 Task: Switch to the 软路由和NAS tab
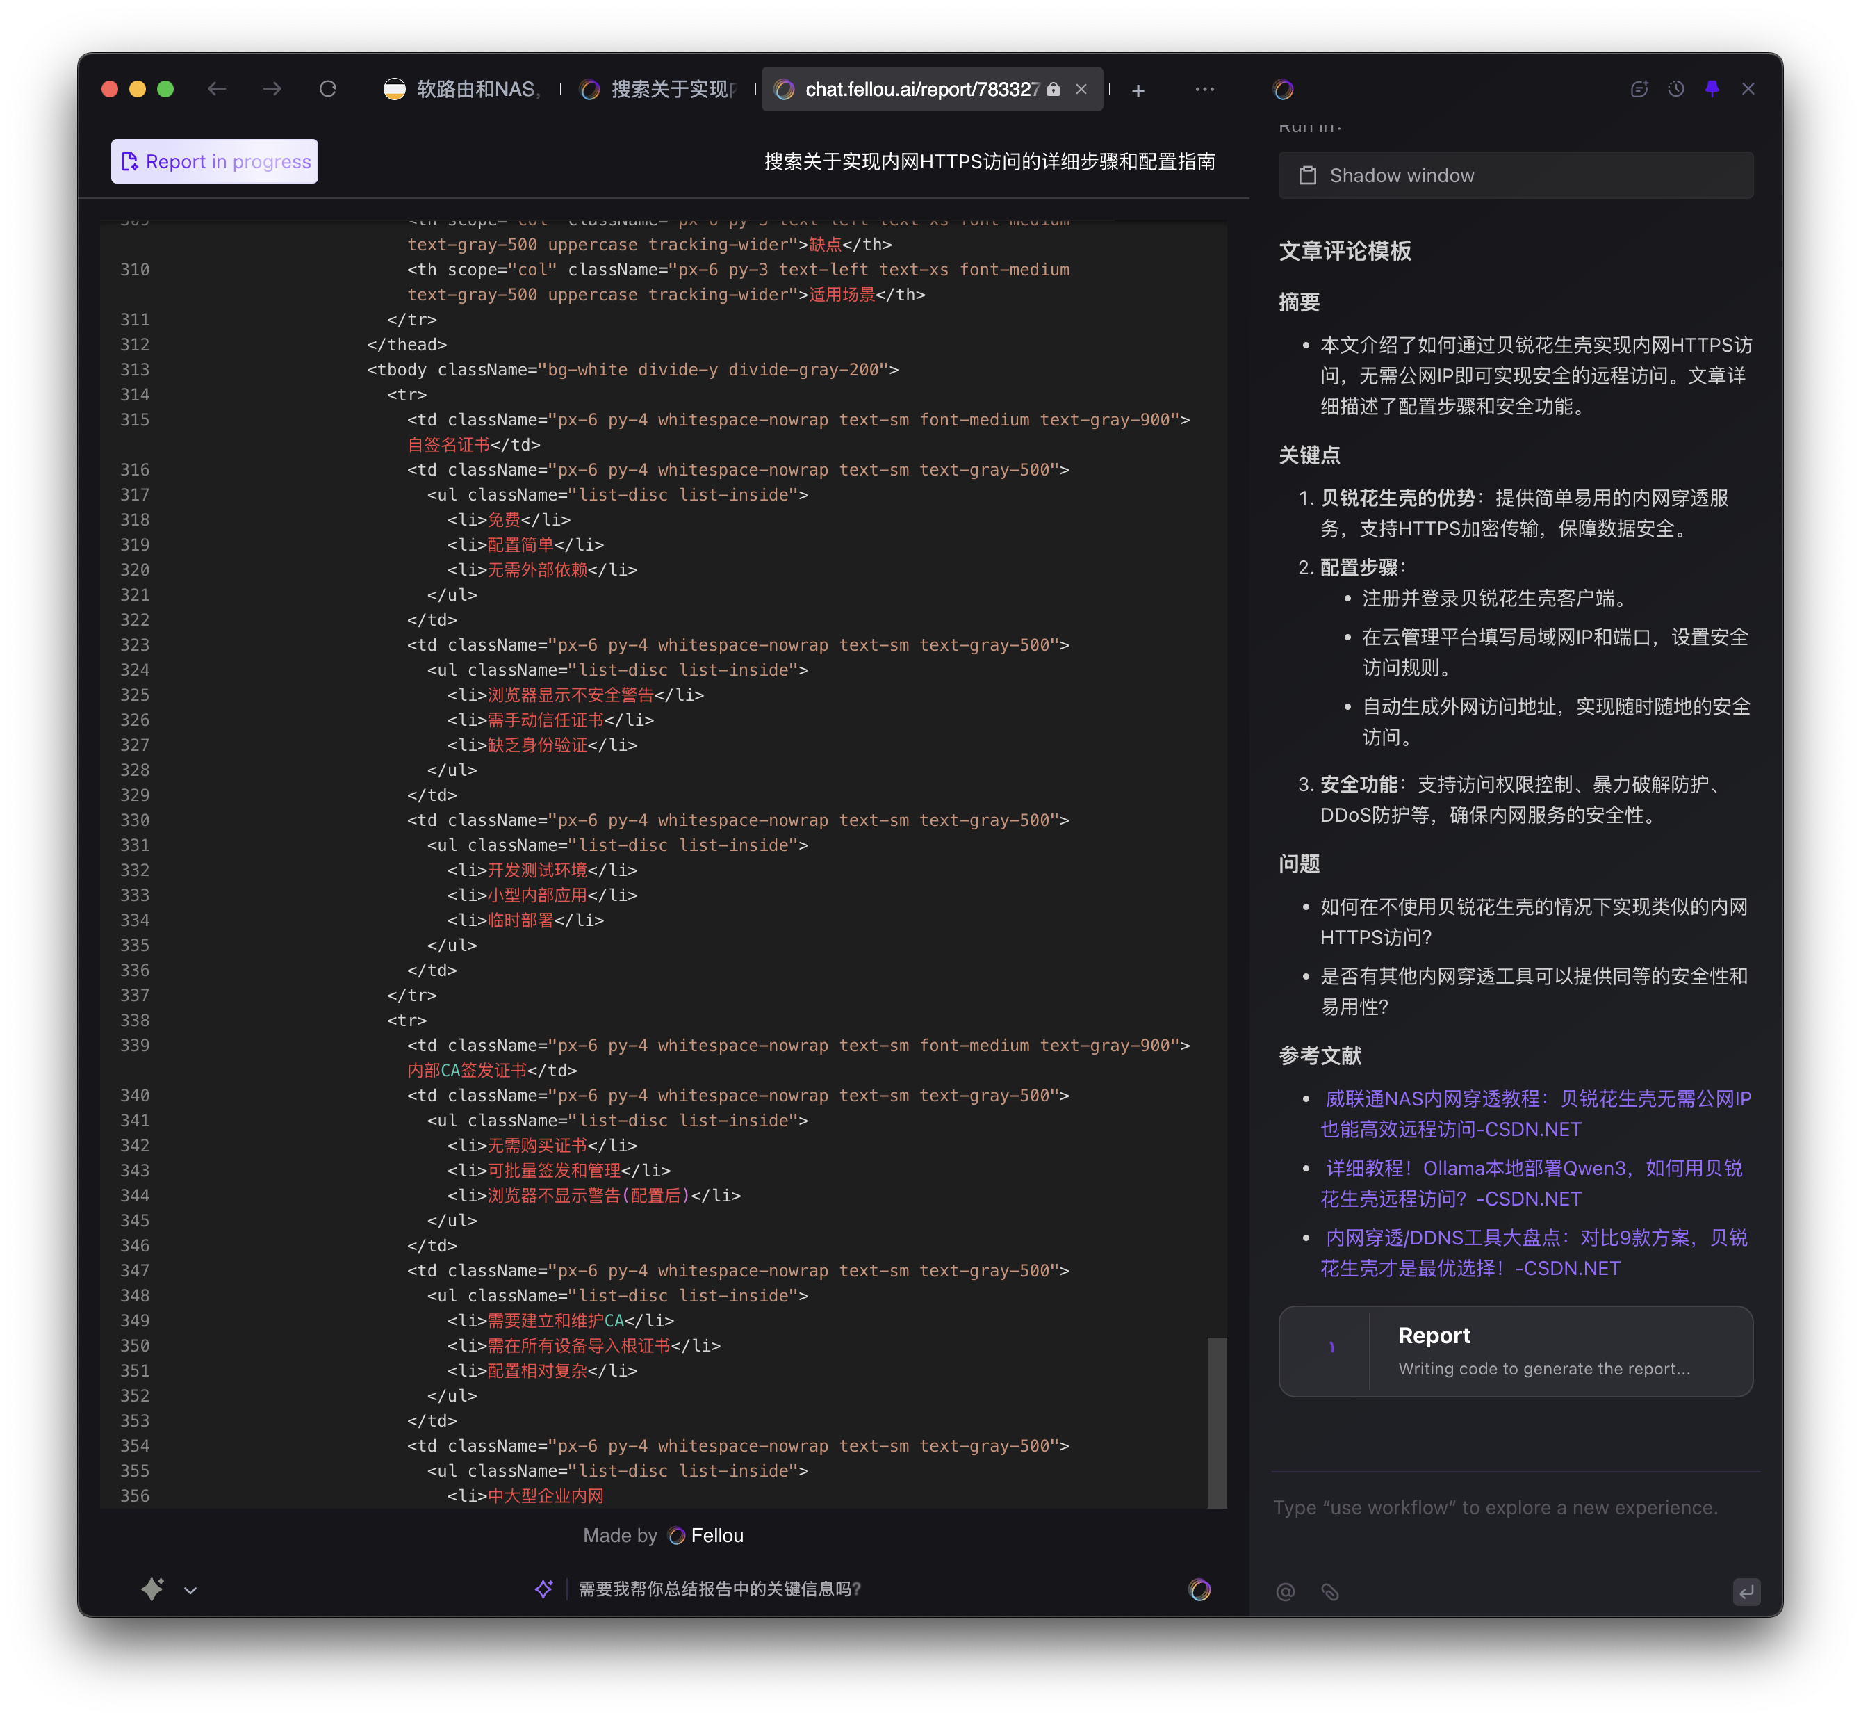pos(461,90)
